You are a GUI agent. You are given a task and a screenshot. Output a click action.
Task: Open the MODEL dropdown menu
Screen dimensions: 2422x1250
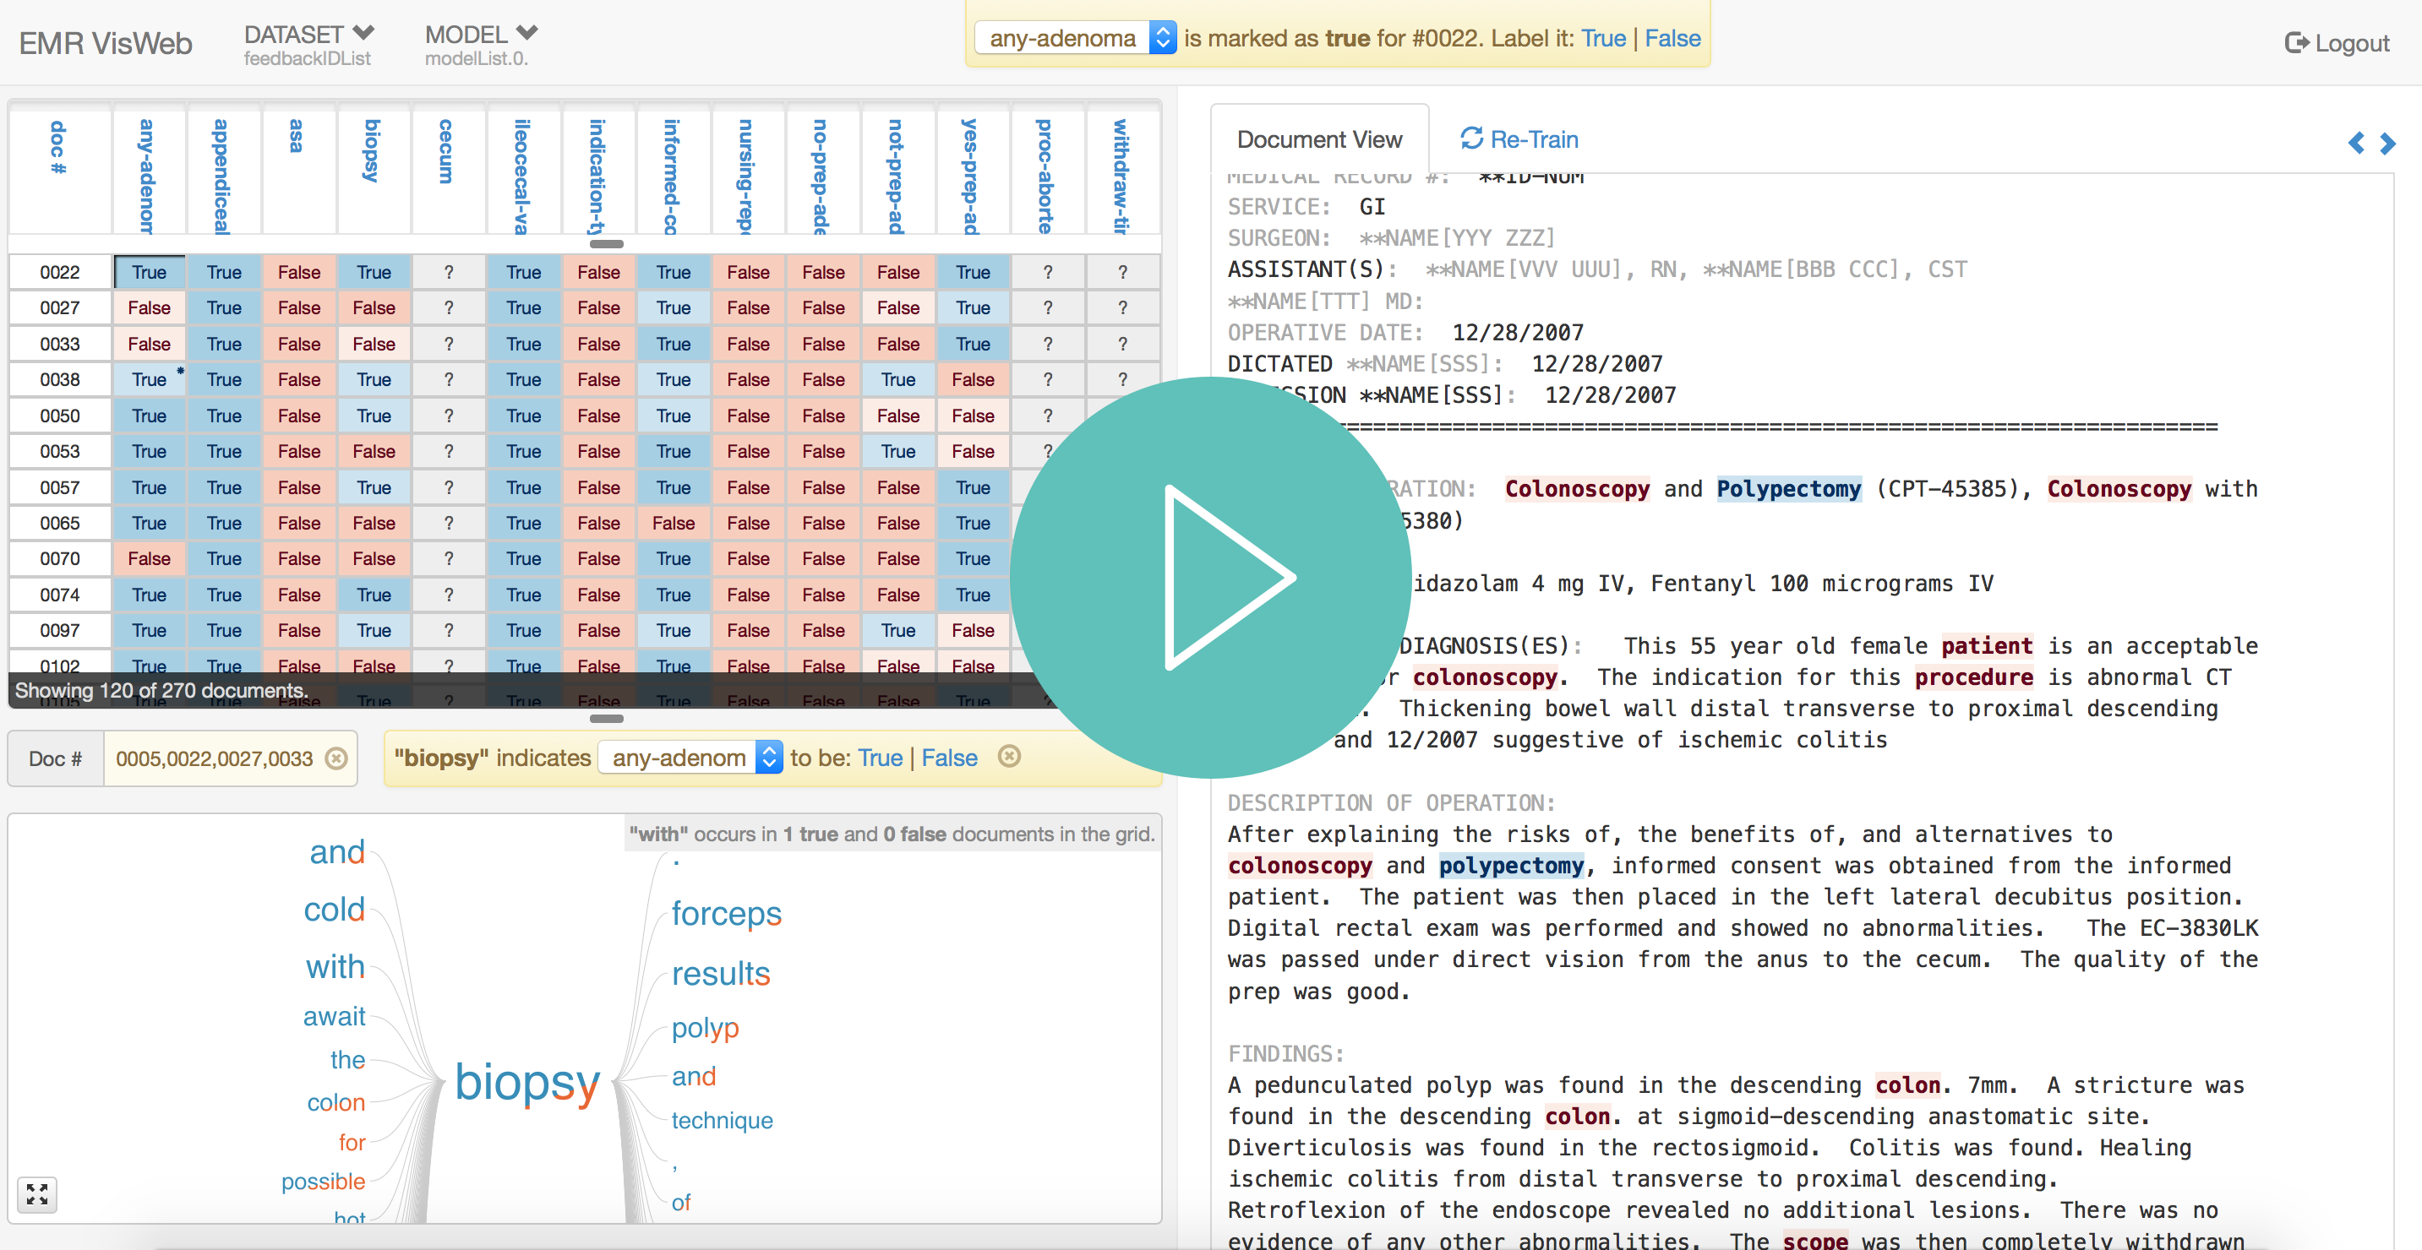(x=482, y=34)
